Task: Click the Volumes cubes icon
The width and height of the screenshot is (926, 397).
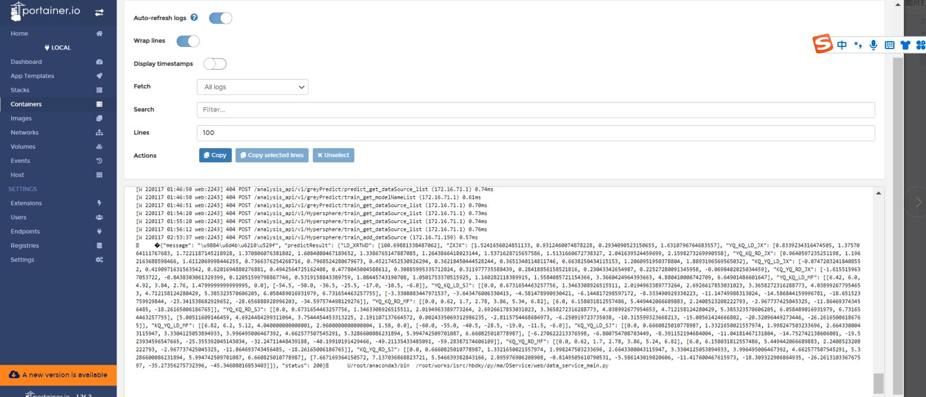Action: tap(99, 147)
